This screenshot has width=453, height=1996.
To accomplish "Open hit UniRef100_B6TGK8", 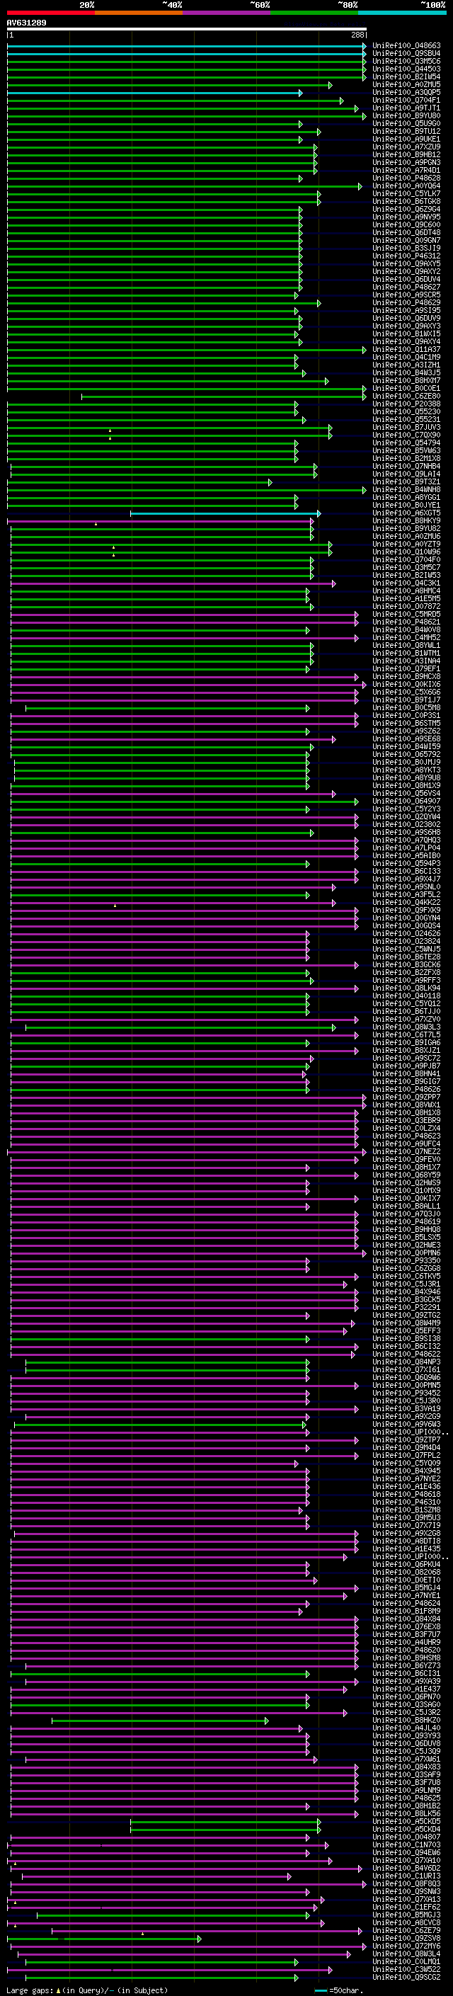I will [406, 202].
